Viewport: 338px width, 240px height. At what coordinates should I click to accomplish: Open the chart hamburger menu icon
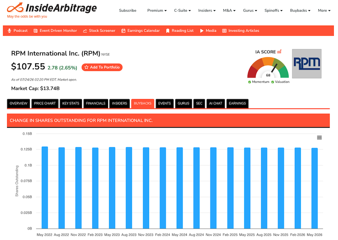coord(319,138)
